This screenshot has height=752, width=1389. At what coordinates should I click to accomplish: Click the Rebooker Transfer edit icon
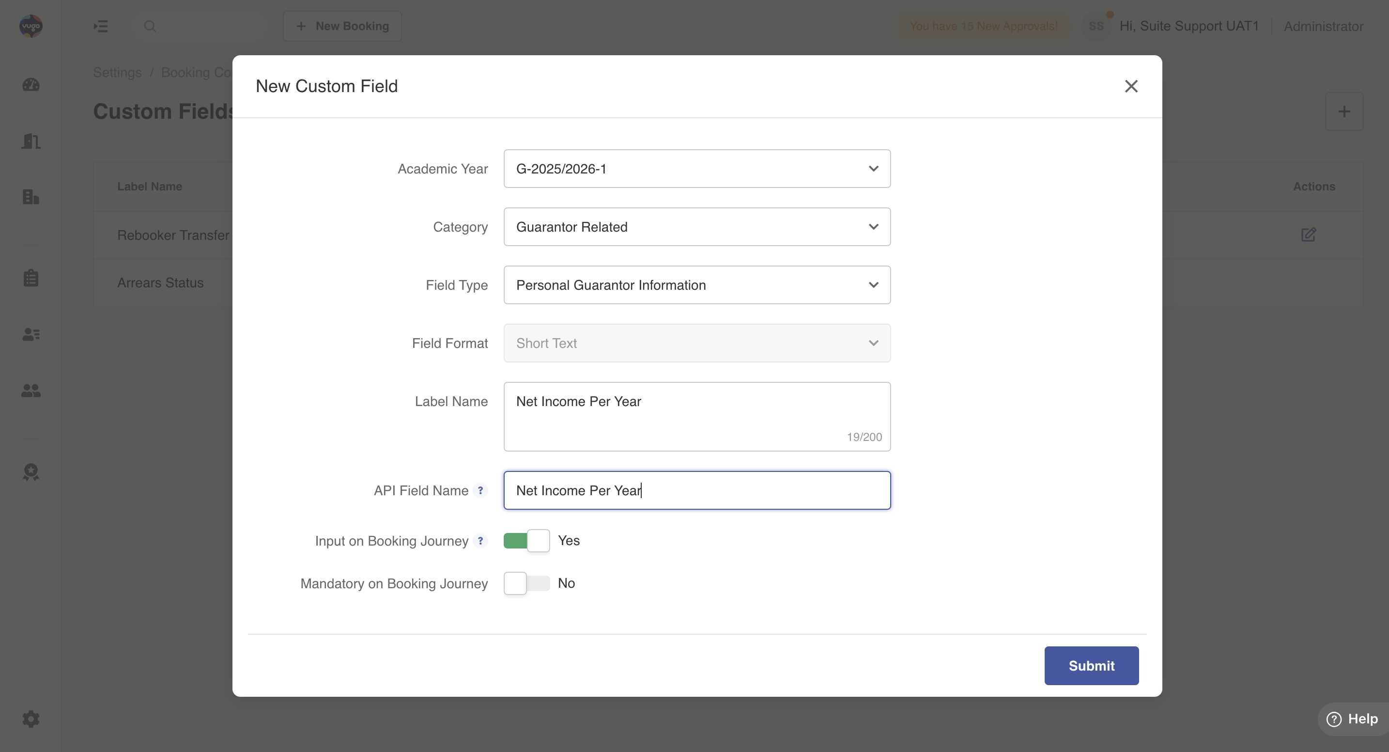(x=1308, y=235)
